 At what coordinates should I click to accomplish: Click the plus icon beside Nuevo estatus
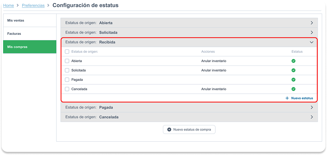tap(287, 98)
